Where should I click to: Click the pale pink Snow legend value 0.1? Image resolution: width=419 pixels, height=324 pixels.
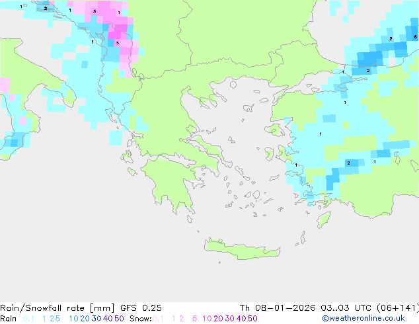(x=158, y=319)
